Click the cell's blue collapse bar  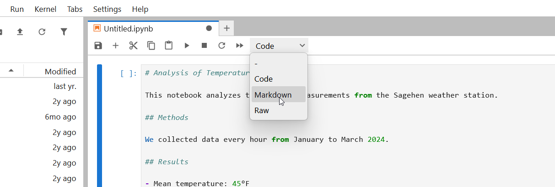99,126
